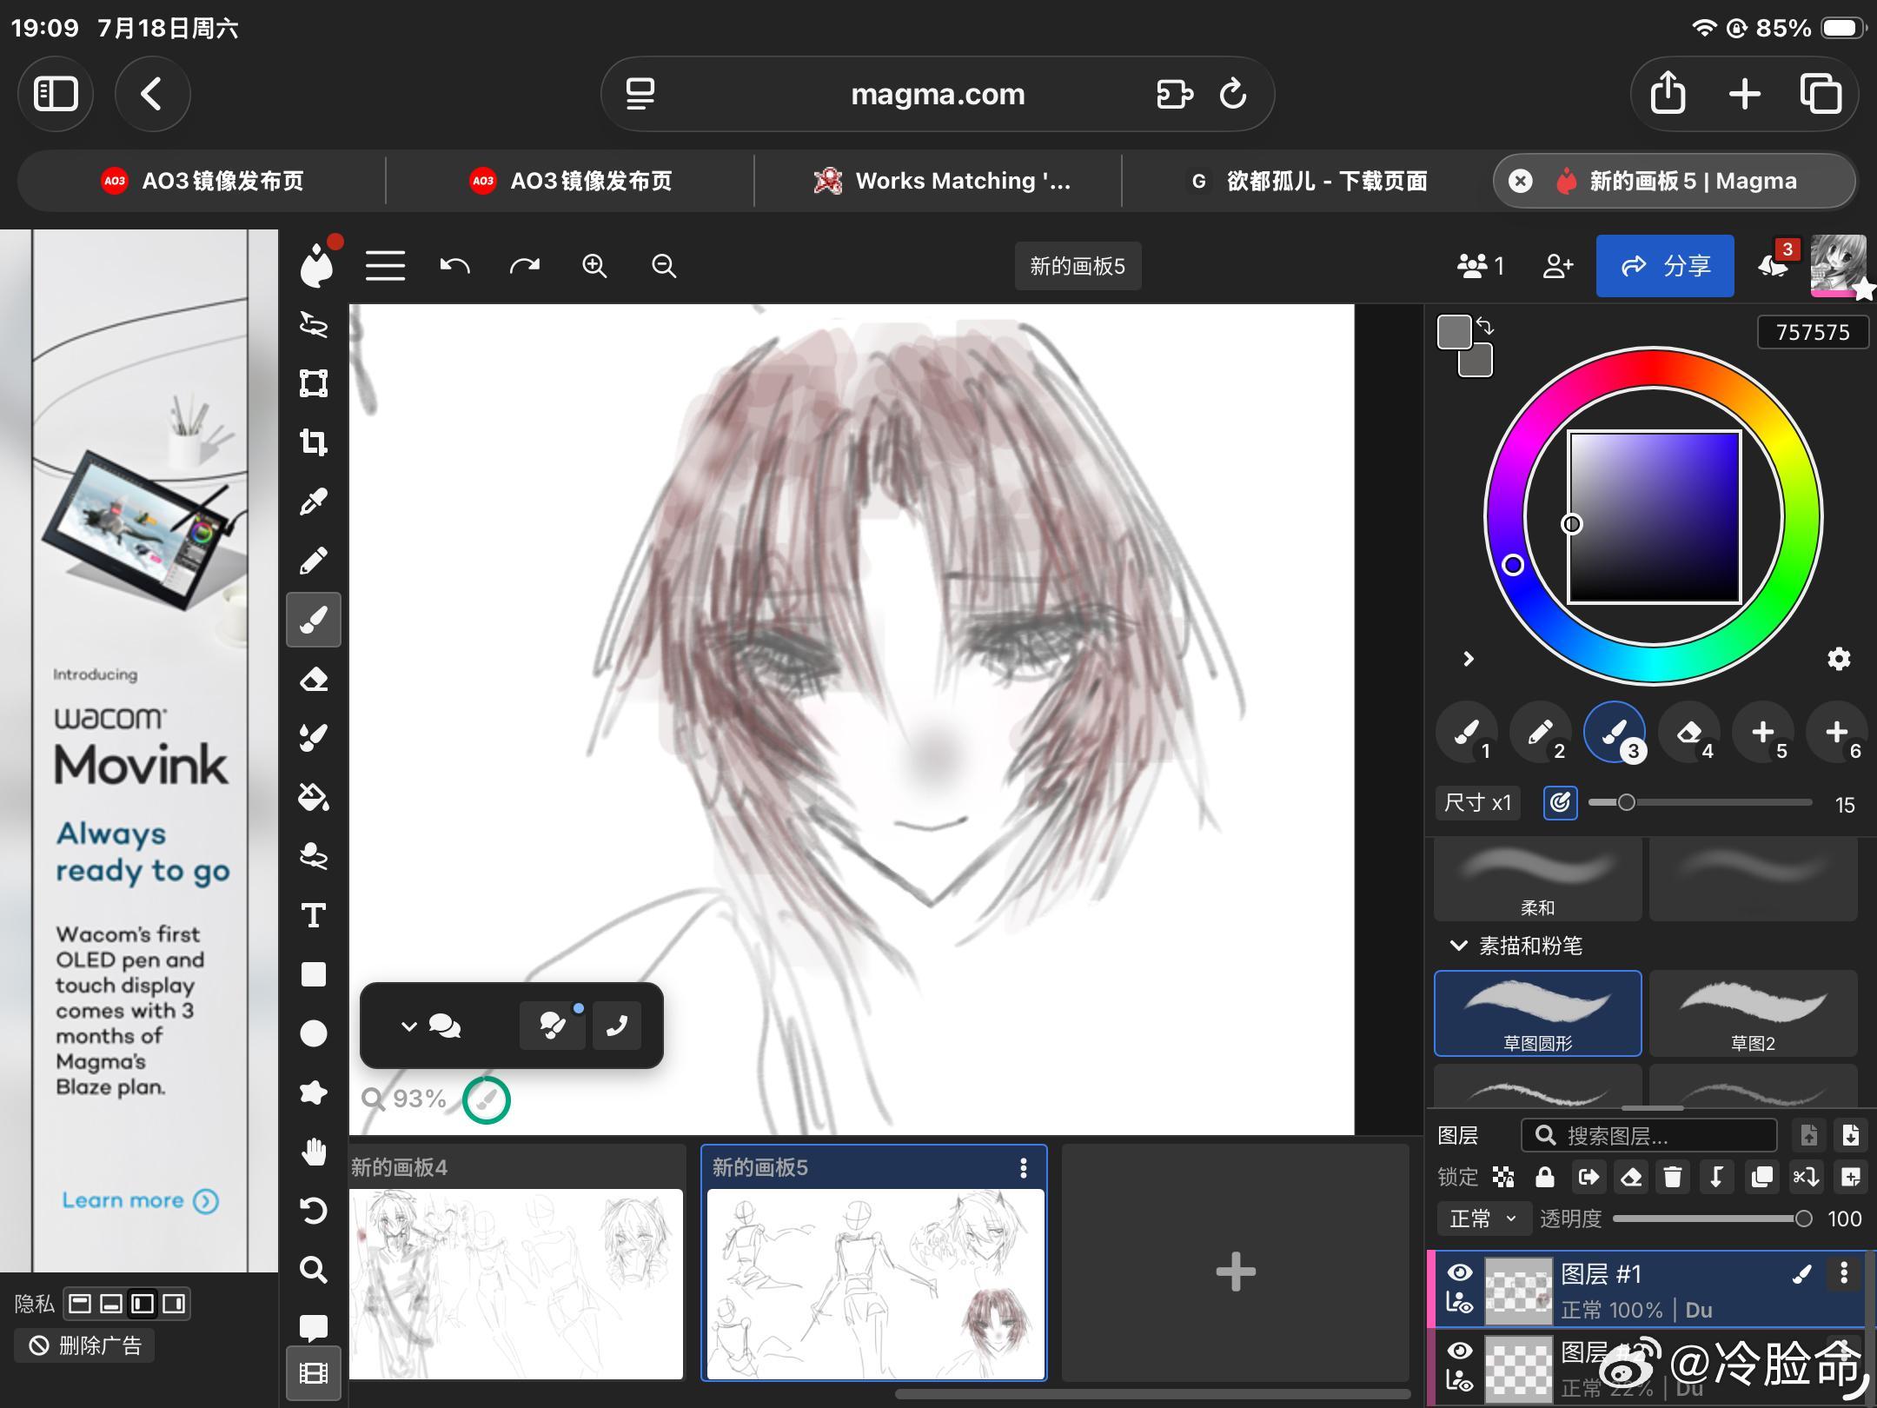Select the 草图2 brush preset

click(x=1753, y=1013)
